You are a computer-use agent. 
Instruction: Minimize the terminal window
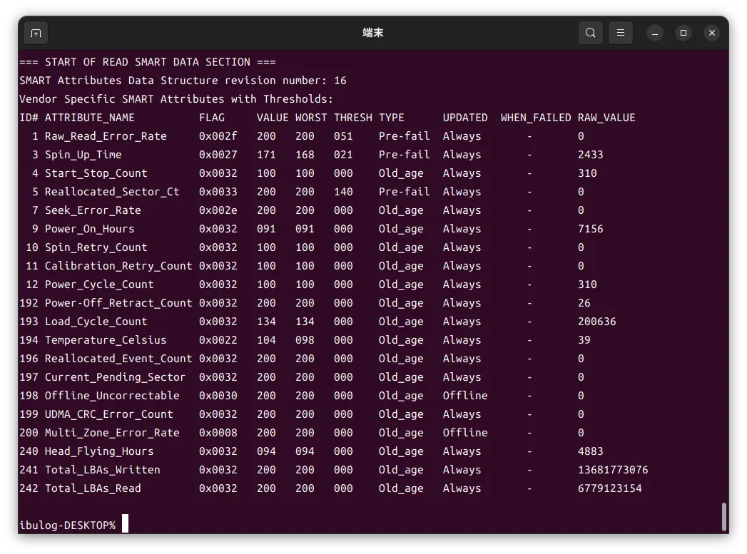tap(655, 33)
